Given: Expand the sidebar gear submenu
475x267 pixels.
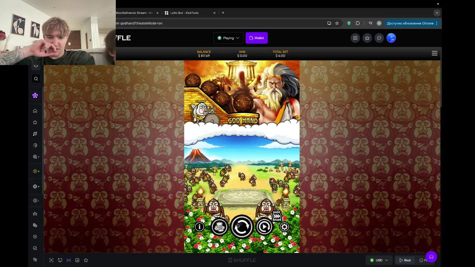Looking at the screenshot, I should 36,201.
